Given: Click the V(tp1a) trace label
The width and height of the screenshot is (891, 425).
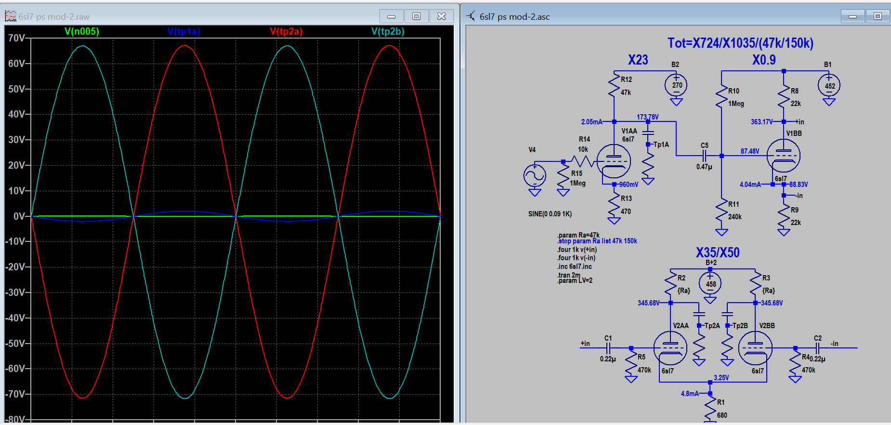Looking at the screenshot, I should tap(183, 31).
